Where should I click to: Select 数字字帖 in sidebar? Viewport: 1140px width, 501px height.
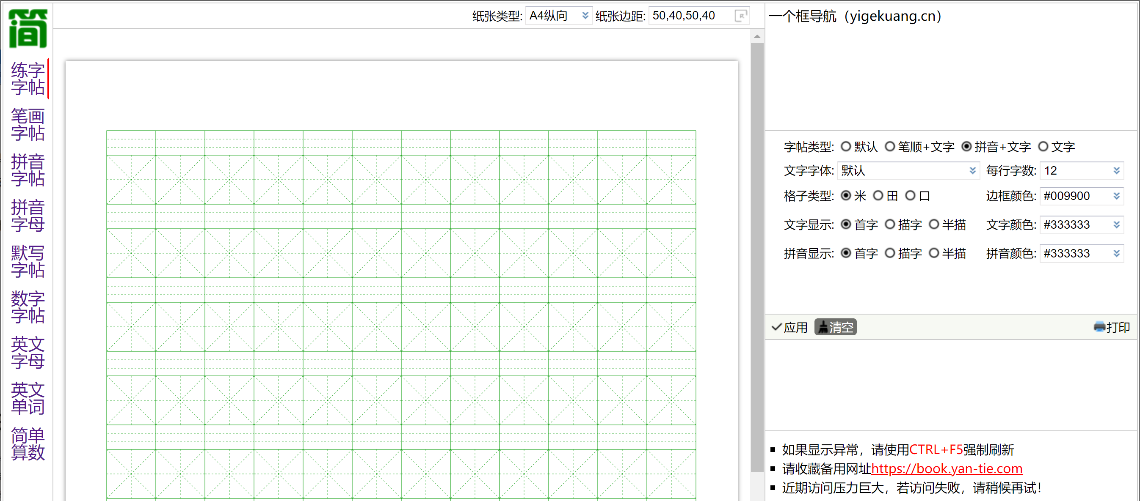point(28,307)
